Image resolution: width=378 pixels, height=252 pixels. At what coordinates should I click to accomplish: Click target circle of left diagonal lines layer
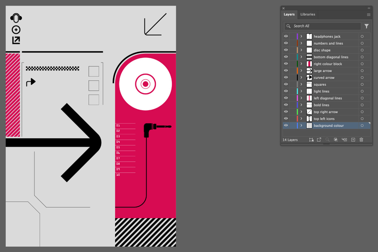pyautogui.click(x=362, y=98)
